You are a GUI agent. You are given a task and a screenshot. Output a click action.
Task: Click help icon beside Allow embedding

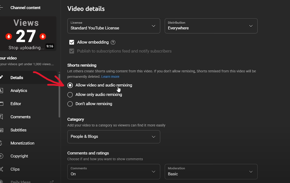pos(113,42)
